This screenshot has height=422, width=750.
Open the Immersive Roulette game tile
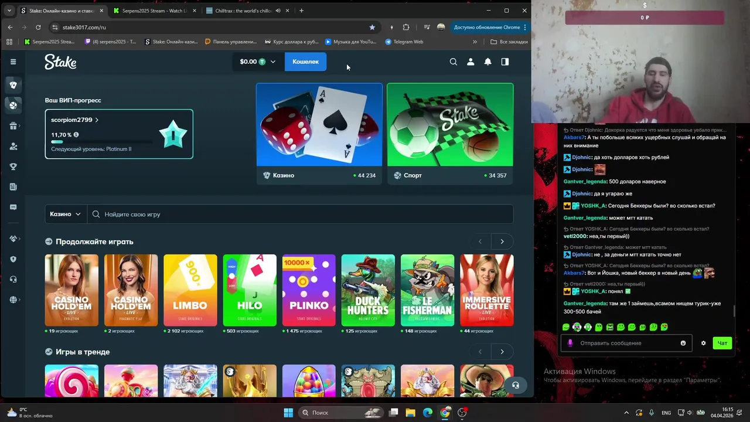coord(486,290)
